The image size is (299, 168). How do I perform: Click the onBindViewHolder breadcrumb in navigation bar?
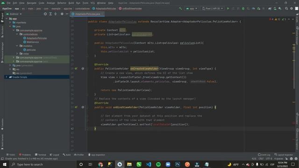point(130,8)
